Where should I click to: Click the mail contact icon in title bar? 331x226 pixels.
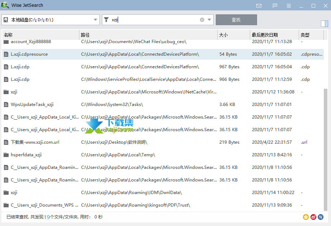point(259,6)
